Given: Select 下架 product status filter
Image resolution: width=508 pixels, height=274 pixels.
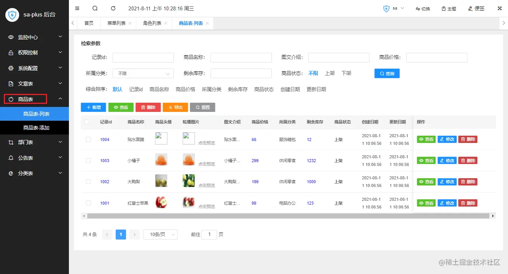Looking at the screenshot, I should 346,73.
